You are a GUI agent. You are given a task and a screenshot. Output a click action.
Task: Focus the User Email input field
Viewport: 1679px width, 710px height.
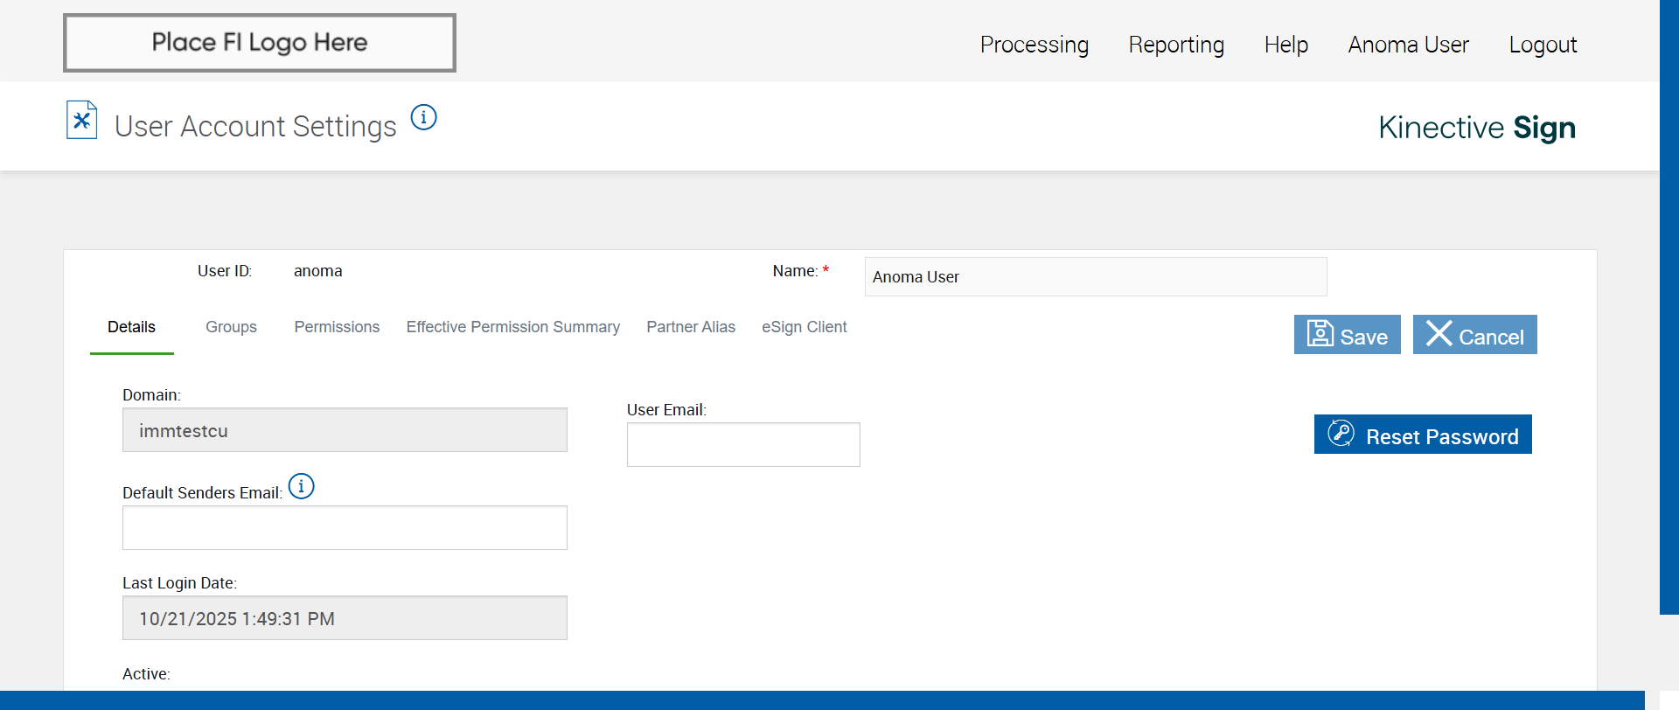pos(742,445)
